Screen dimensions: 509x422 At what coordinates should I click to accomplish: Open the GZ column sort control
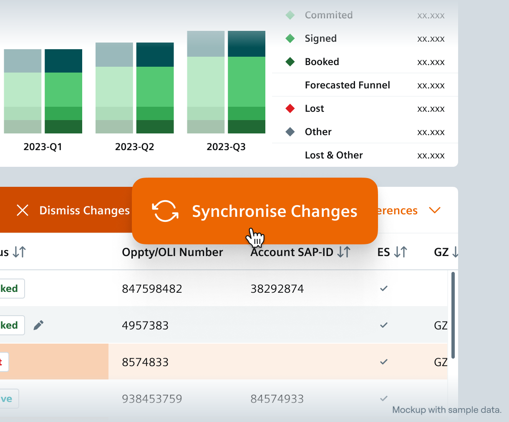(x=454, y=252)
